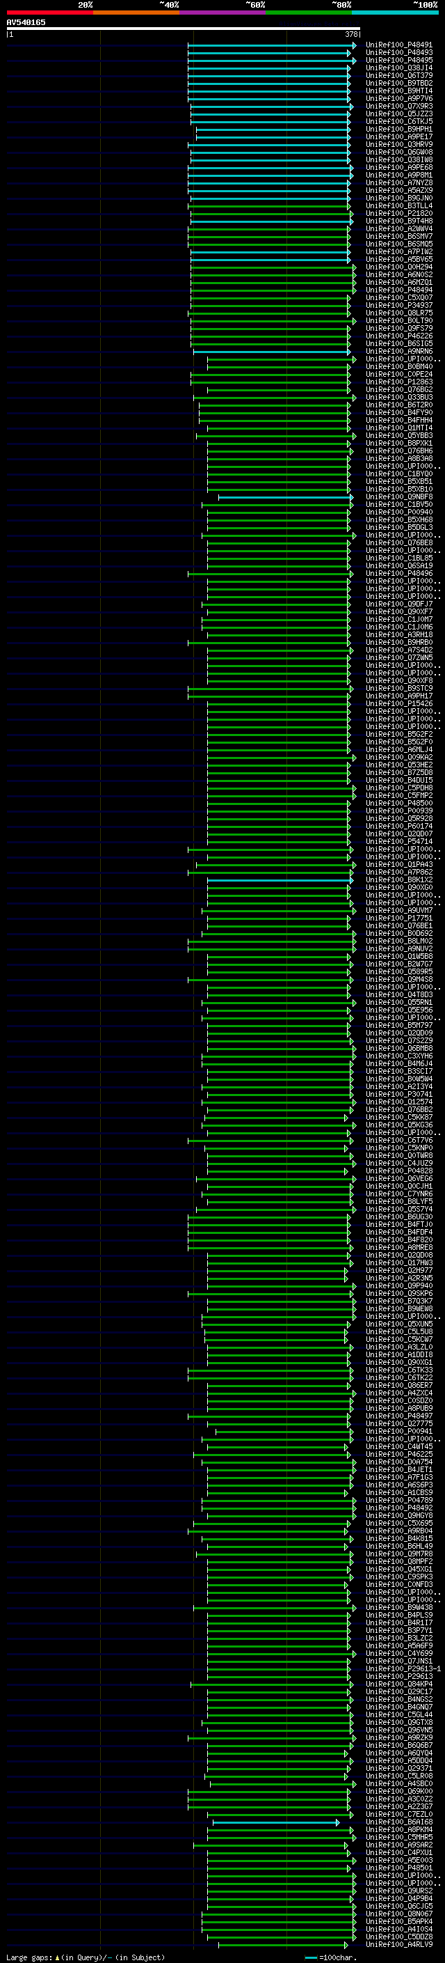Click the purple ~60% identity legend segment
The height and width of the screenshot is (1963, 445).
[x=222, y=13]
